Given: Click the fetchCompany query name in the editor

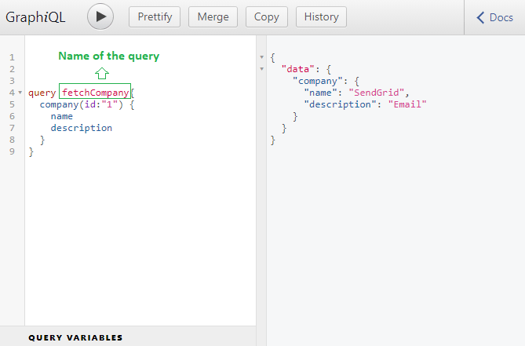Looking at the screenshot, I should 95,93.
